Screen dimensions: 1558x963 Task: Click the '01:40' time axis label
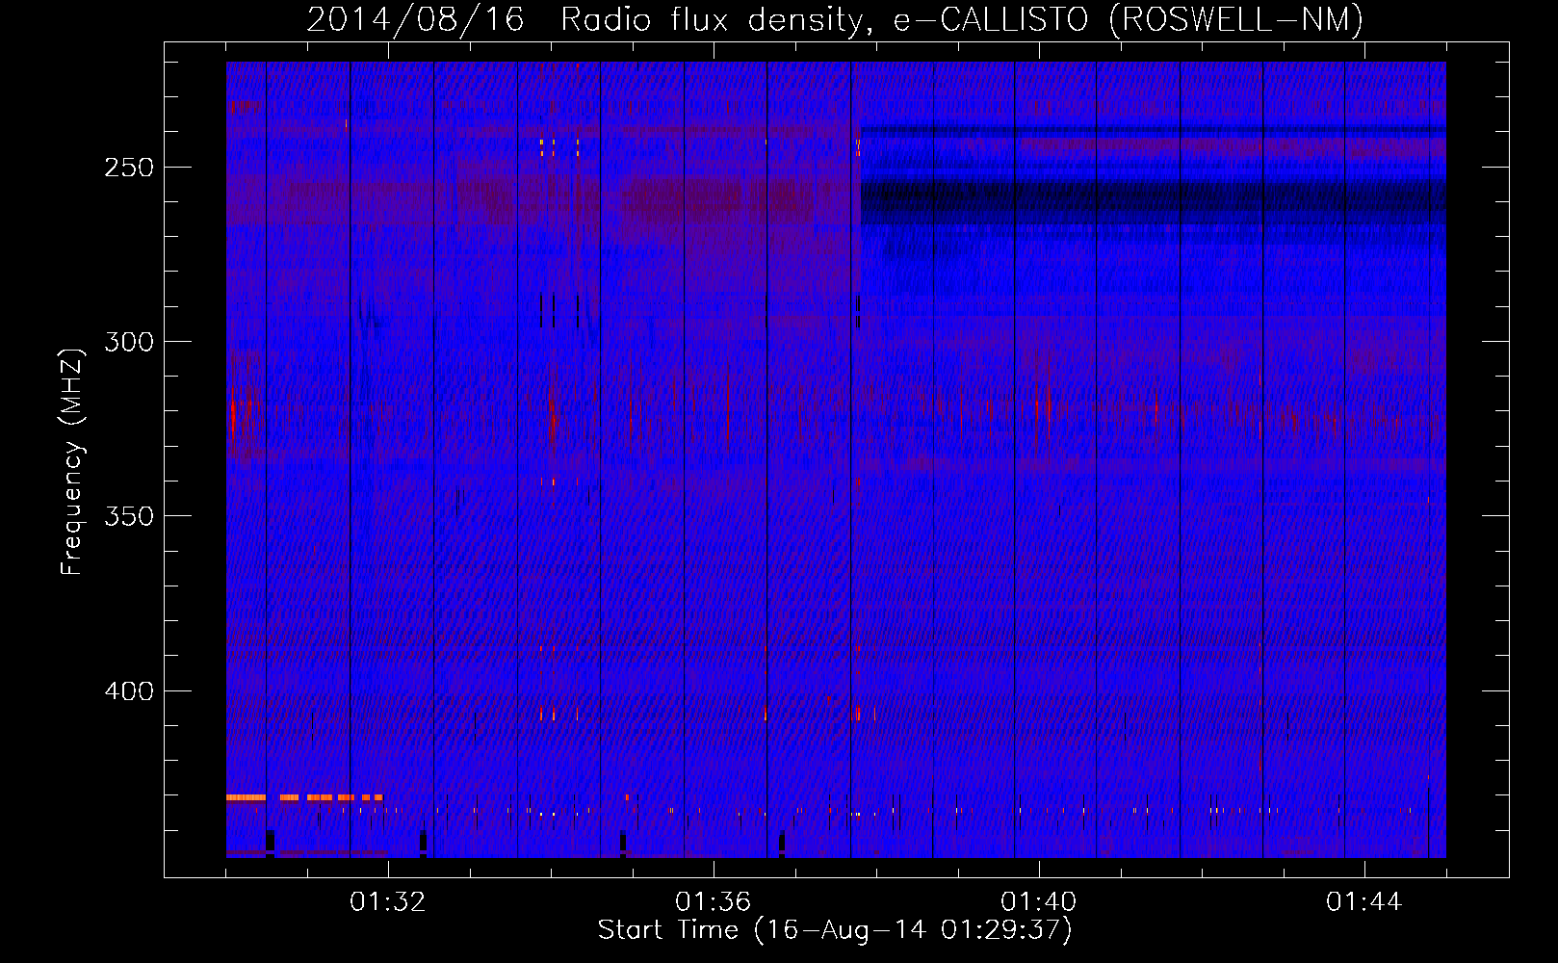[1039, 902]
